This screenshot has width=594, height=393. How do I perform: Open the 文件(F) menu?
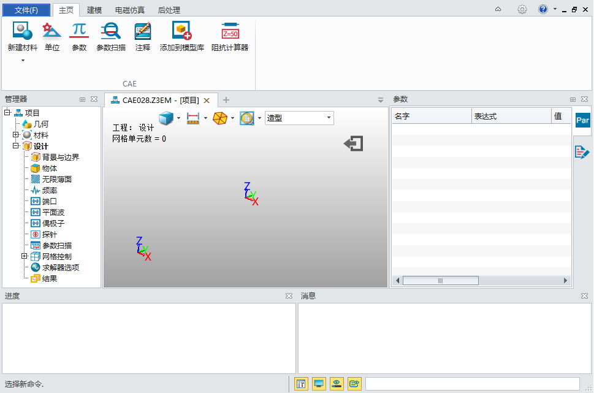coord(26,10)
